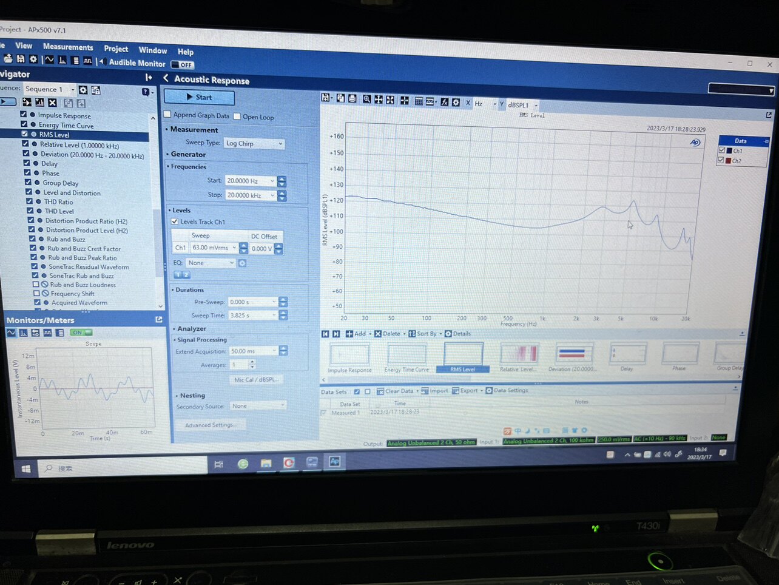Open the meters list icon in top toolbar
Image resolution: width=779 pixels, height=585 pixels.
[75, 61]
